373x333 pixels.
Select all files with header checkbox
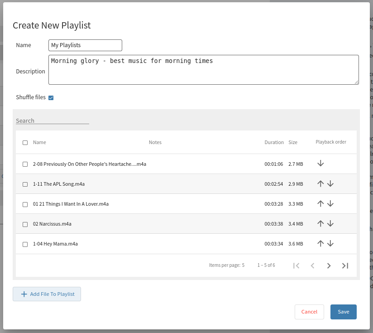(x=25, y=143)
